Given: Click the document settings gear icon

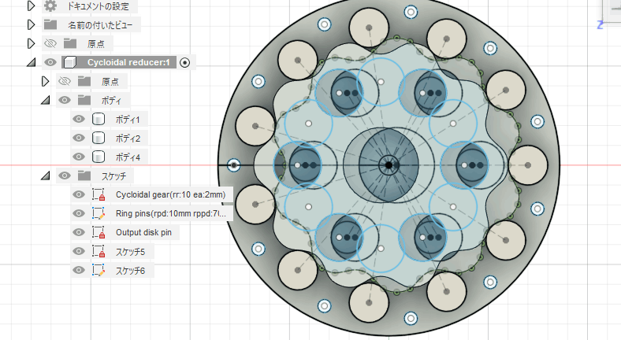Looking at the screenshot, I should 50,6.
